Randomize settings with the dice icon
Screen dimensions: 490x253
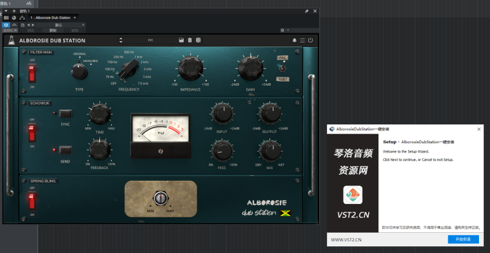[x=198, y=40]
